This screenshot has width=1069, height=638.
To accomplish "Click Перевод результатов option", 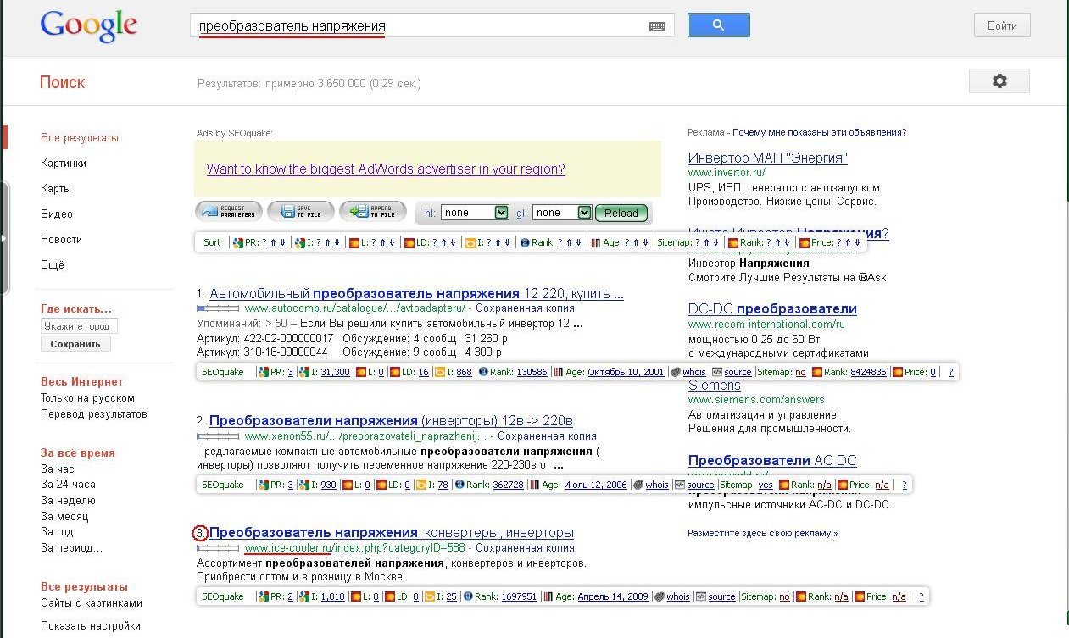I will click(94, 414).
